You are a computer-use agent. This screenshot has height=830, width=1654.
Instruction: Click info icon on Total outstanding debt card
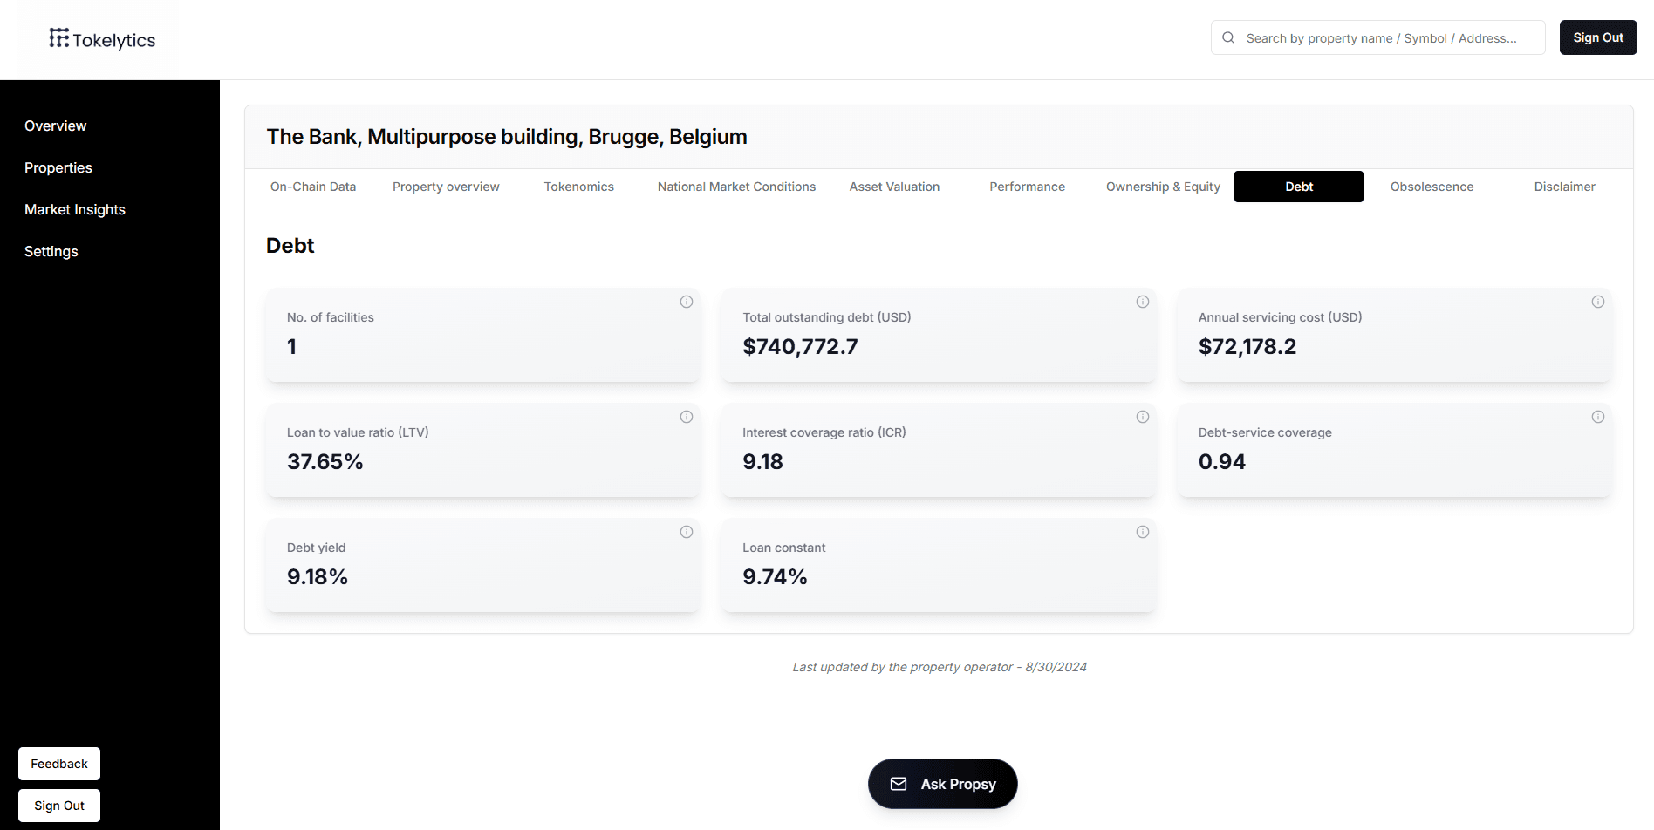coord(1143,302)
